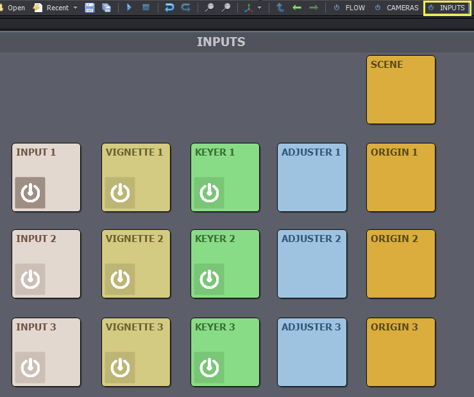Click the Save all copies icon

pyautogui.click(x=106, y=8)
